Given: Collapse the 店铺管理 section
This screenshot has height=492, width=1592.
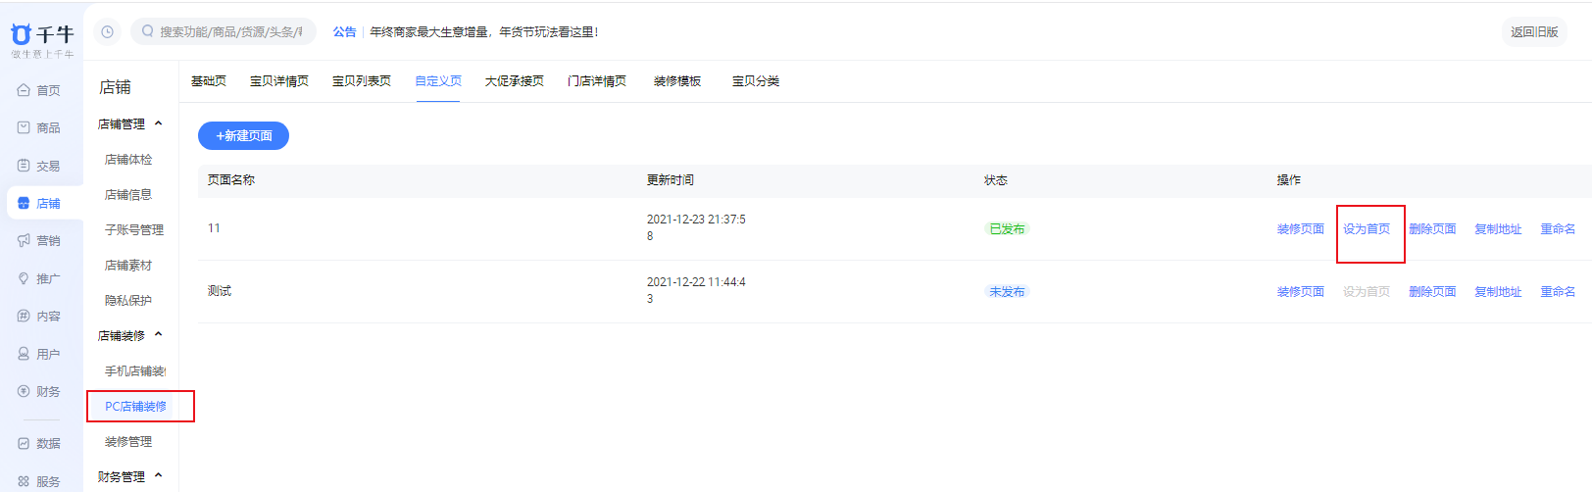Looking at the screenshot, I should click(x=159, y=123).
